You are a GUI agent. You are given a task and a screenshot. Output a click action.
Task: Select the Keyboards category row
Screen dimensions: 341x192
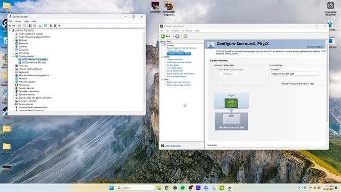[x=23, y=72]
